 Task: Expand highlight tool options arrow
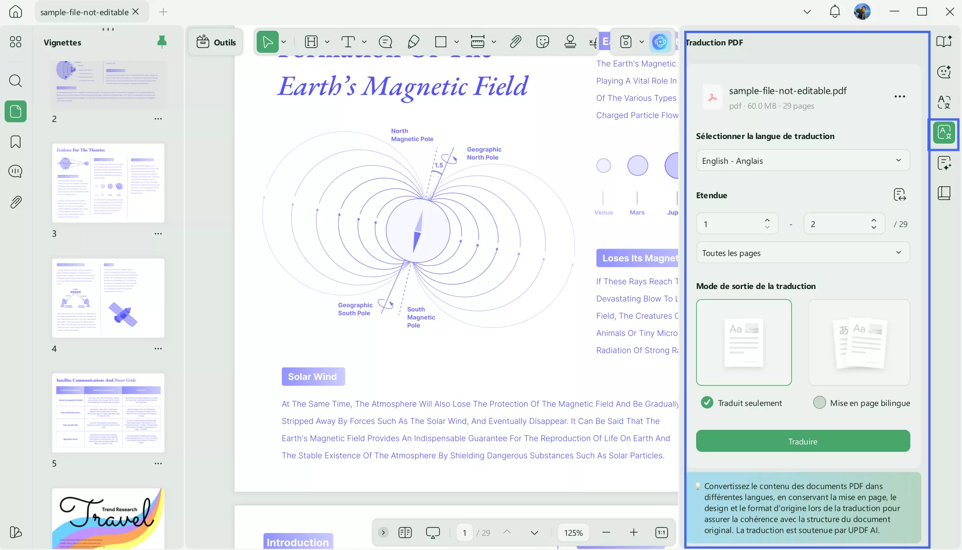327,42
